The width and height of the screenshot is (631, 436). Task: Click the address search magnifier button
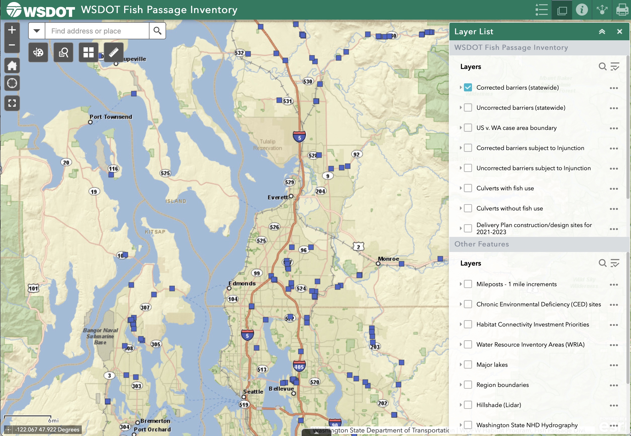[x=157, y=31]
